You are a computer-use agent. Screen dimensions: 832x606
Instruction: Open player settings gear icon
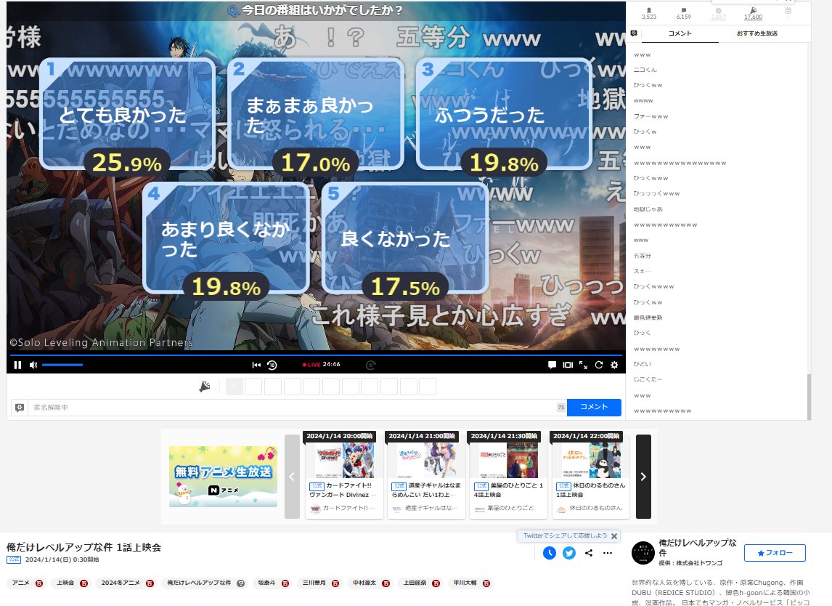click(614, 365)
